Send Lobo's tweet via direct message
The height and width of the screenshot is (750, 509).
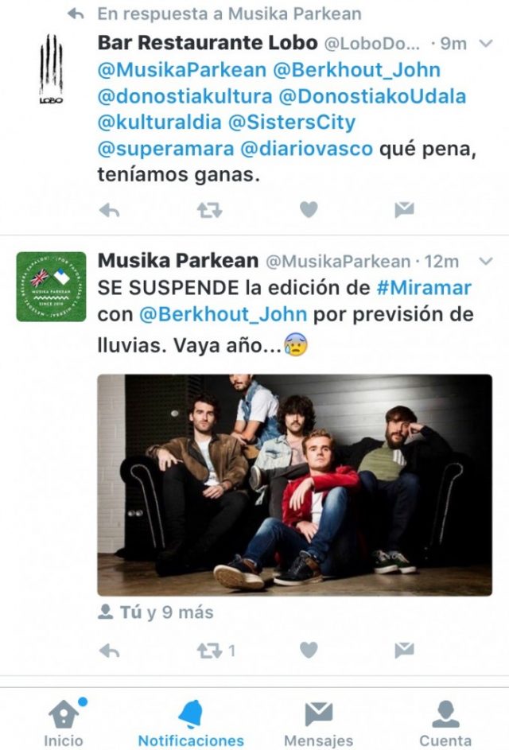(x=404, y=209)
